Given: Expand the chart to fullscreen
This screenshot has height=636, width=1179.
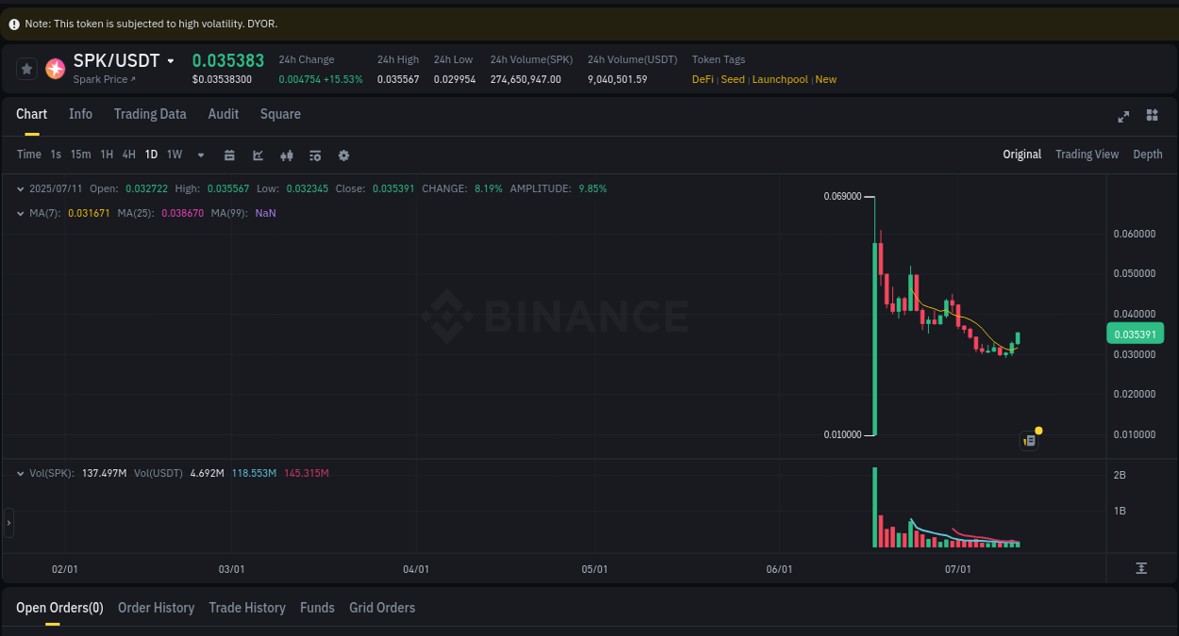Looking at the screenshot, I should click(x=1122, y=116).
